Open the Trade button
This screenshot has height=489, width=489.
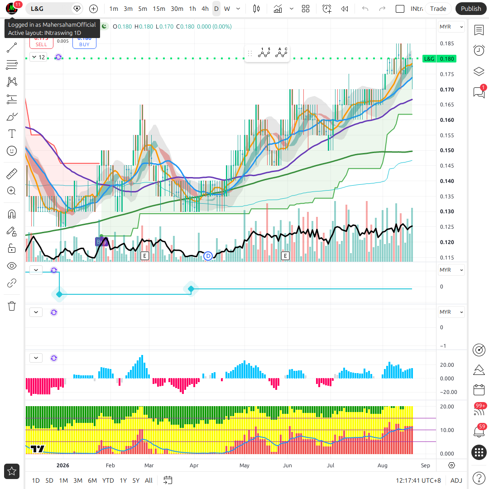438,9
